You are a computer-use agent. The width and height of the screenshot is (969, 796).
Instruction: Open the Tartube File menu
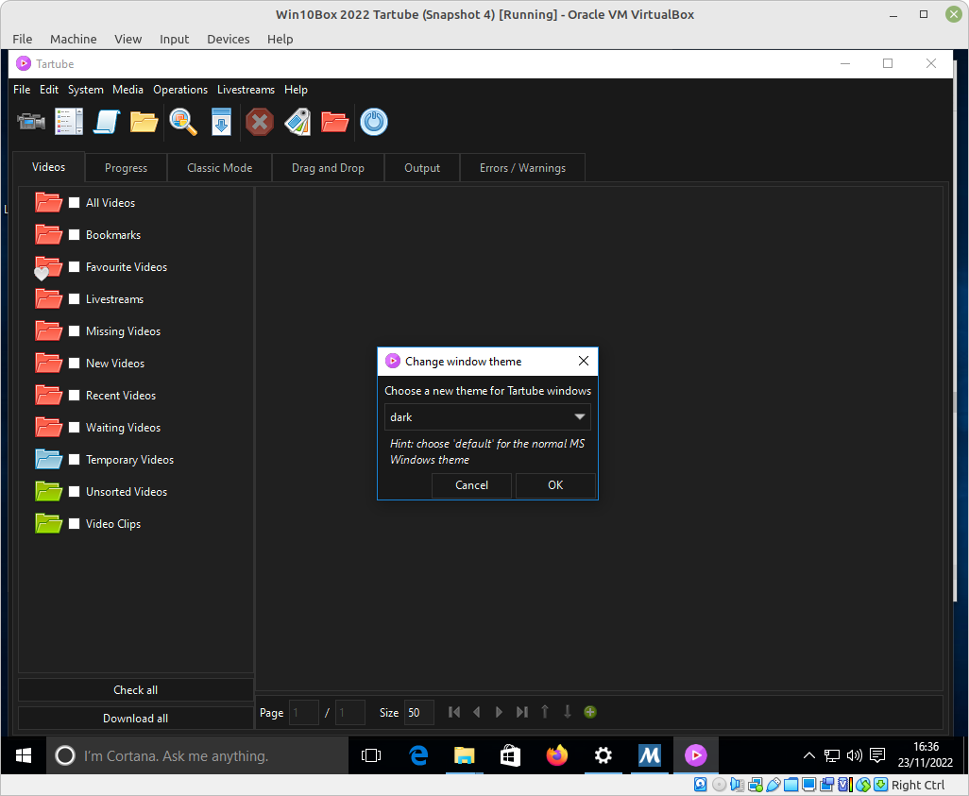(22, 90)
